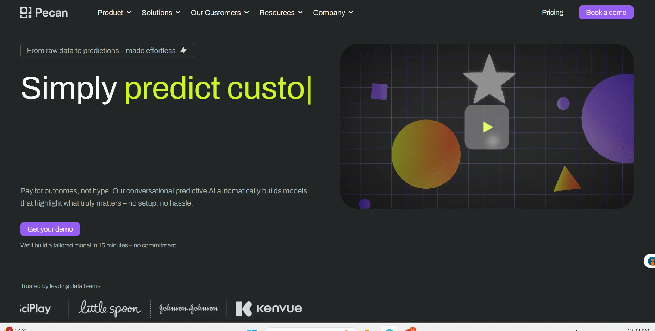Open the accessibility widget on right edge
Viewport: 655px width, 331px height.
pos(650,261)
